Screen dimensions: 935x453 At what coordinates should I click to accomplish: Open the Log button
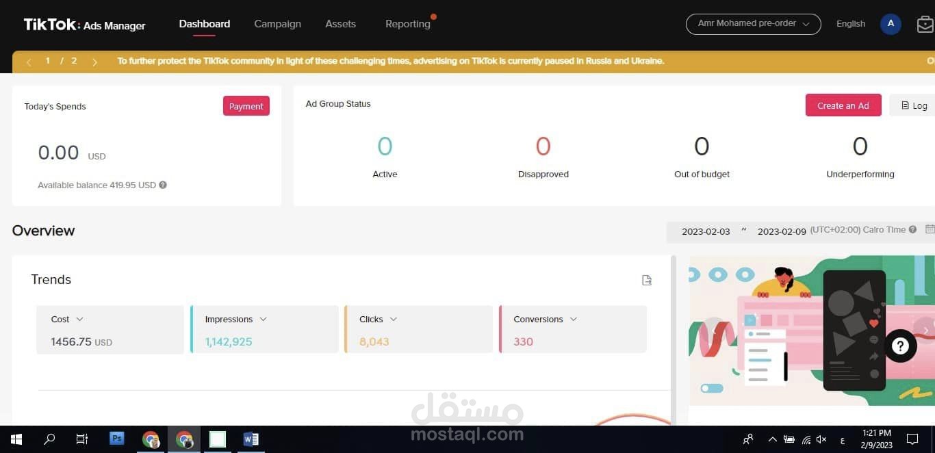point(914,105)
